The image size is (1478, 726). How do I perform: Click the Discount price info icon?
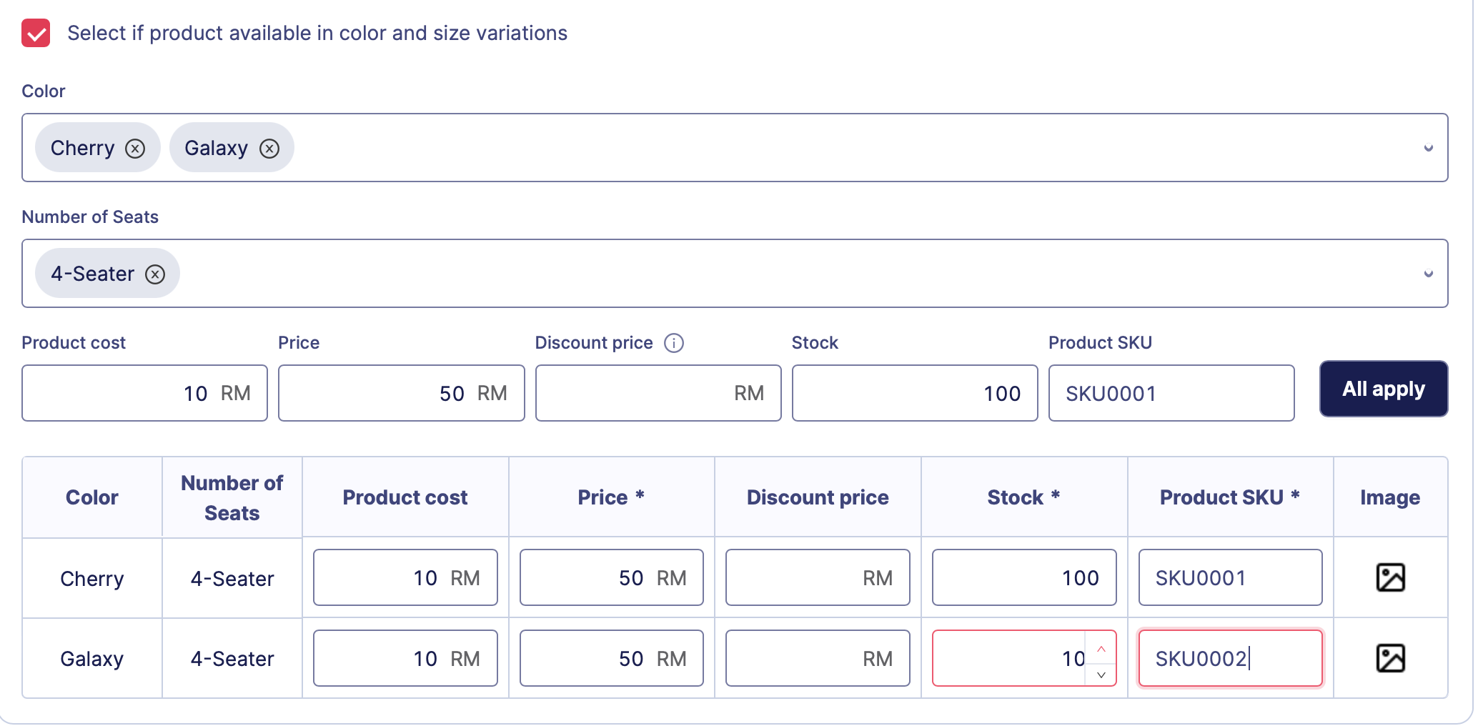(x=673, y=343)
